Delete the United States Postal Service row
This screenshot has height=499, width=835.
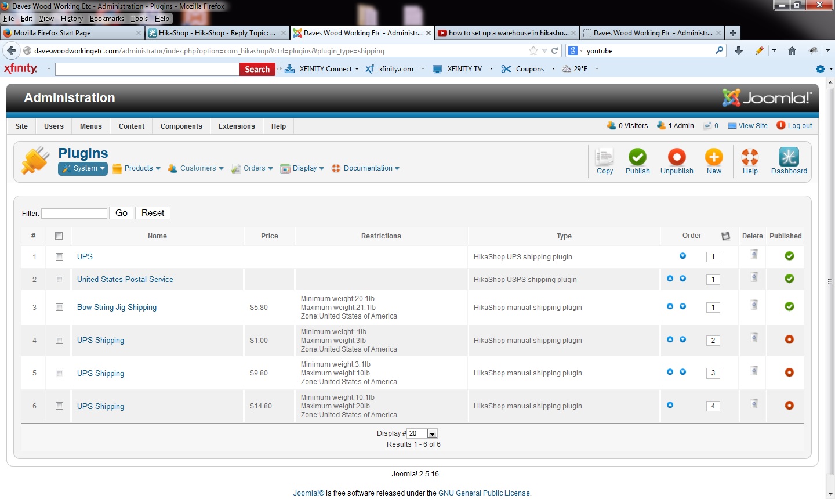coord(754,277)
